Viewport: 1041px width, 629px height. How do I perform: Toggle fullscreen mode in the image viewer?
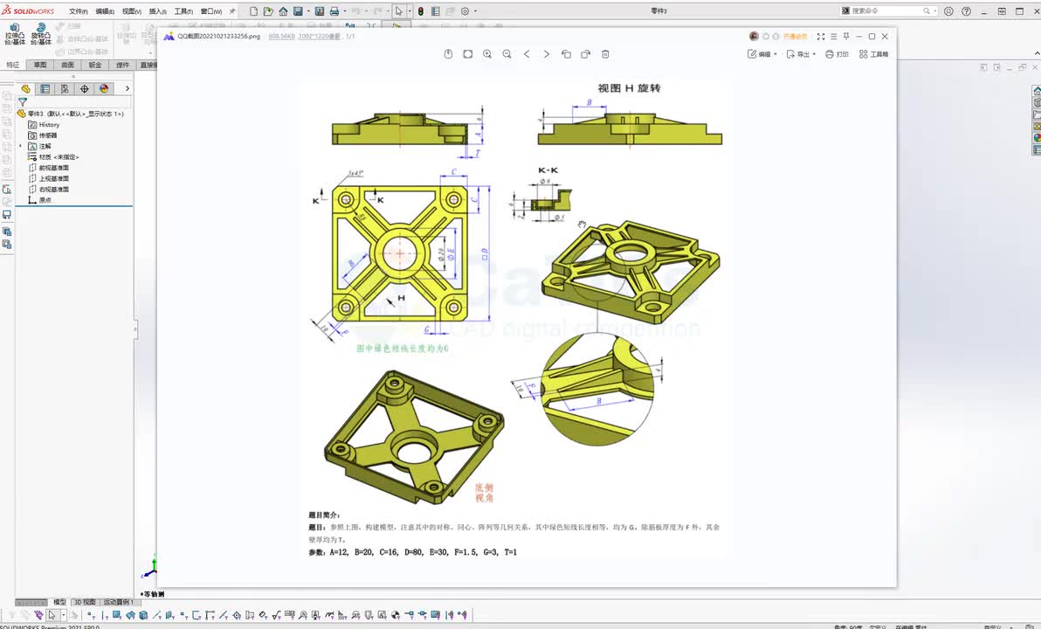point(821,37)
